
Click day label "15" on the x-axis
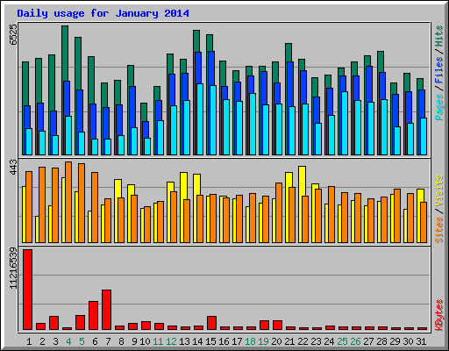coord(210,341)
